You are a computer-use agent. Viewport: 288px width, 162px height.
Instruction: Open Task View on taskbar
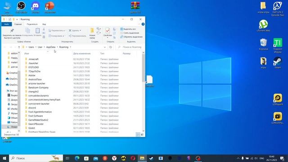[67, 158]
